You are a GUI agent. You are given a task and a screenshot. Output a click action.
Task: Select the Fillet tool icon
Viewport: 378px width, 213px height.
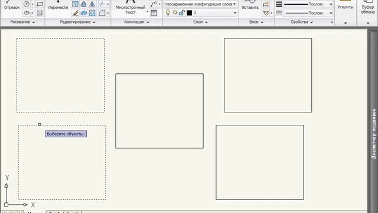102,13
